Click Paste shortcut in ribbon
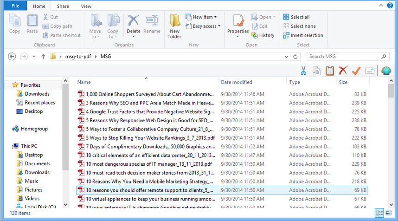This screenshot has width=398, height=221. [x=62, y=35]
